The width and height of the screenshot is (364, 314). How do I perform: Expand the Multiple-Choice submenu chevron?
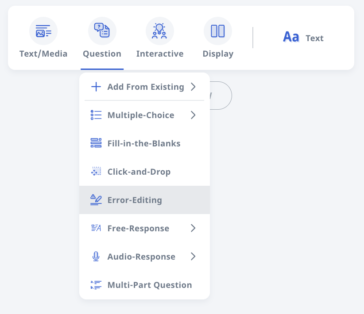(x=193, y=115)
